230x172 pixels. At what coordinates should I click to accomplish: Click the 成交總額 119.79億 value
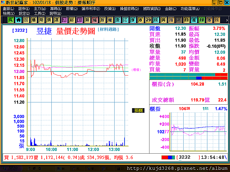tap(200, 100)
